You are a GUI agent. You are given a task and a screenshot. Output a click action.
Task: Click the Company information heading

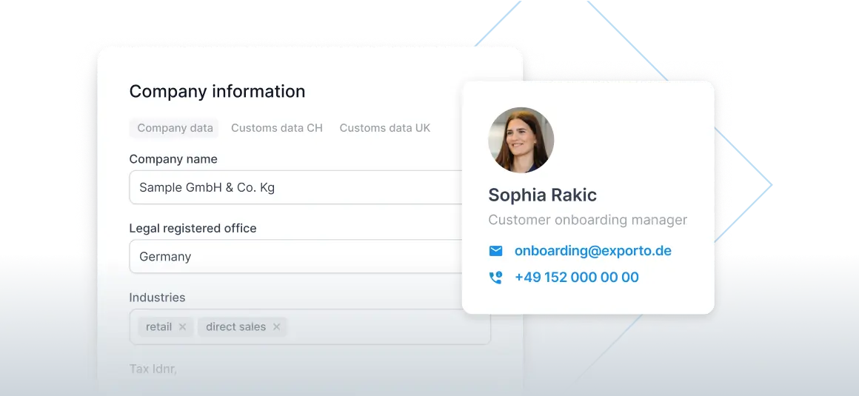pos(217,92)
